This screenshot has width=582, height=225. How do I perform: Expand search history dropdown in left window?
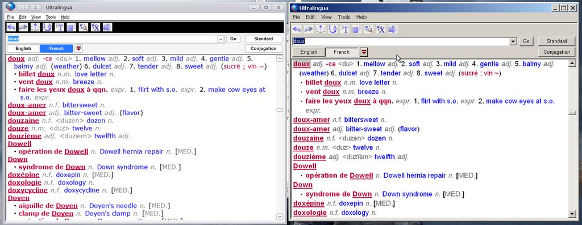[x=221, y=39]
